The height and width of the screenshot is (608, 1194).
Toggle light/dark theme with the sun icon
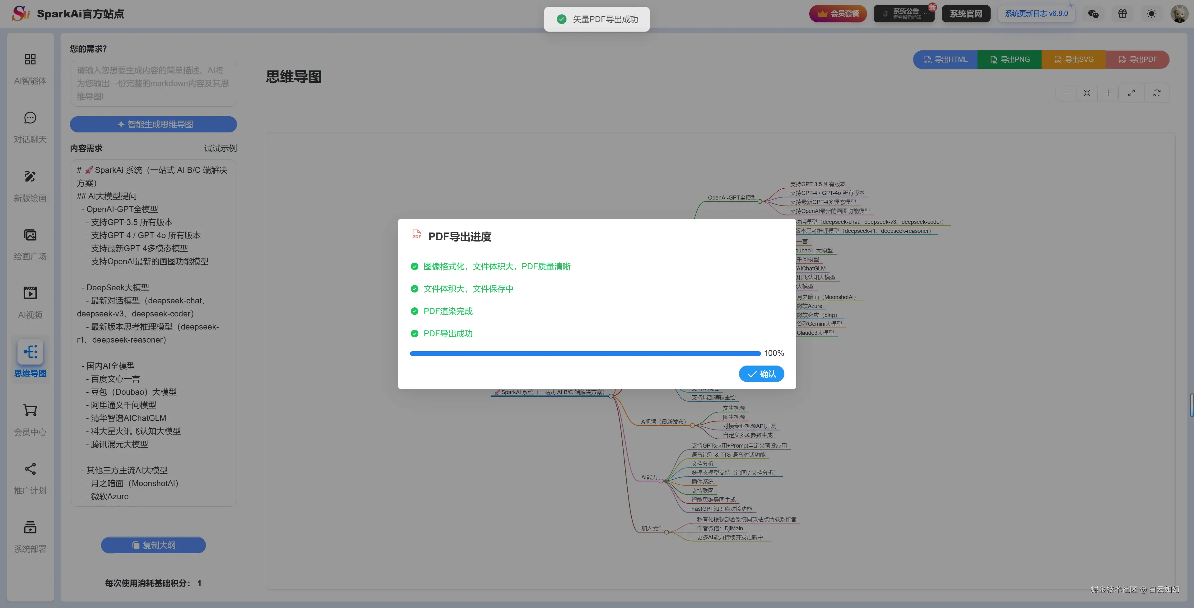click(1151, 13)
